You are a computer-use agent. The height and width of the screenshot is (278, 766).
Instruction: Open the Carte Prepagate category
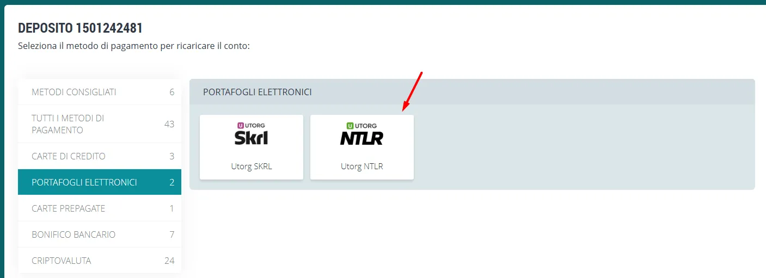pyautogui.click(x=69, y=208)
